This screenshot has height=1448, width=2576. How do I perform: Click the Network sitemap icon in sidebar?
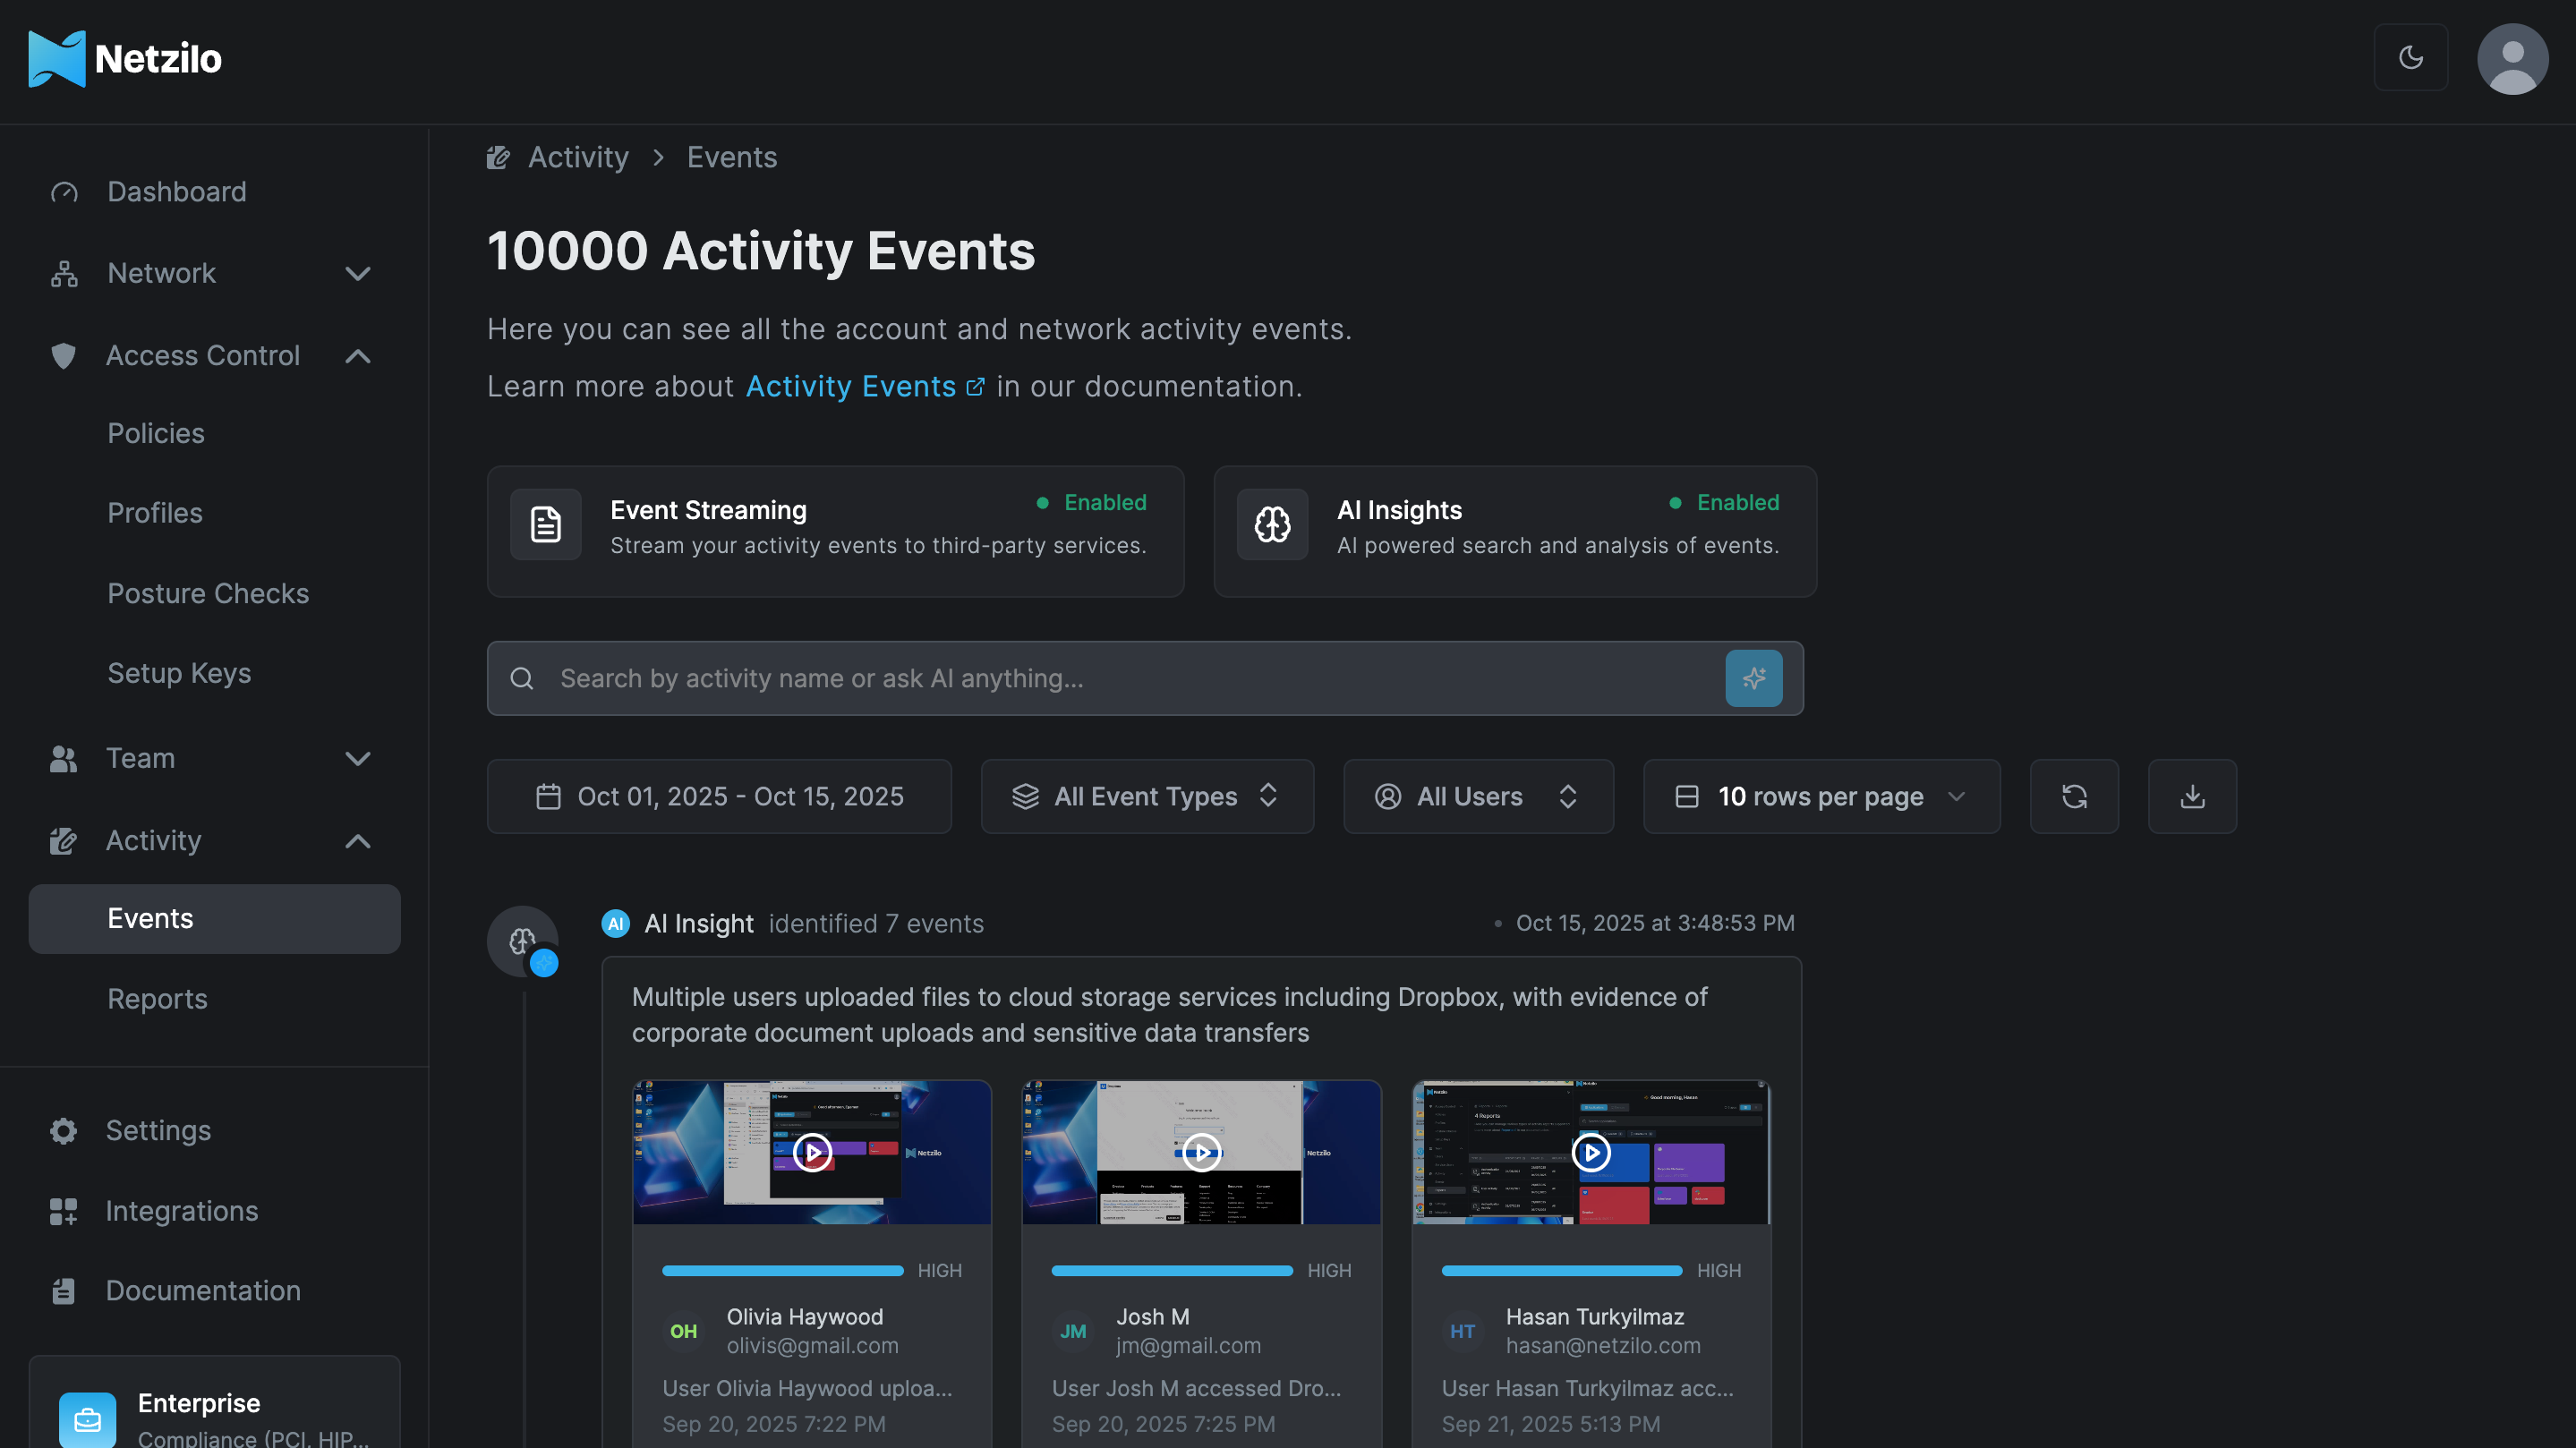click(63, 272)
